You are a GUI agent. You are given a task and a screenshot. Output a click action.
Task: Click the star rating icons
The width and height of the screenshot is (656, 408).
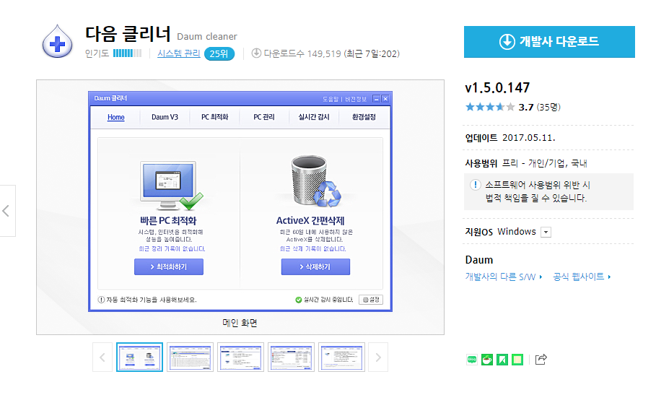(x=490, y=107)
